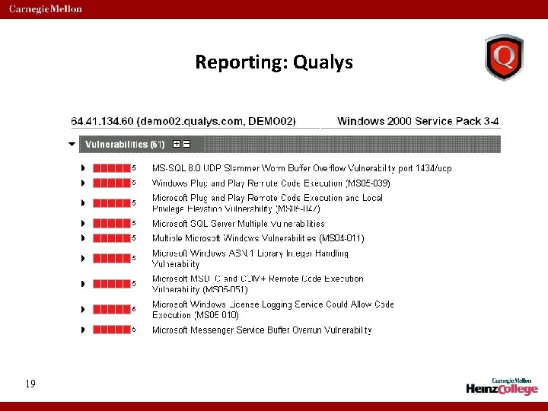Click the Vulnerabilities (61) header label

pyautogui.click(x=125, y=145)
